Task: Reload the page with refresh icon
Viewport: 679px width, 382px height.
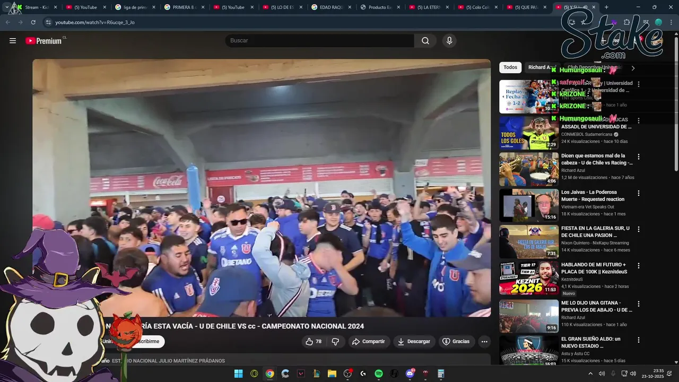Action: [x=33, y=22]
